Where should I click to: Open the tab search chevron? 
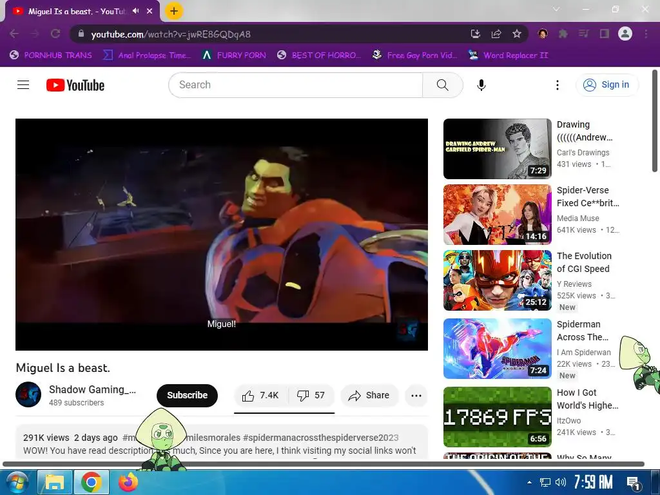coord(556,9)
